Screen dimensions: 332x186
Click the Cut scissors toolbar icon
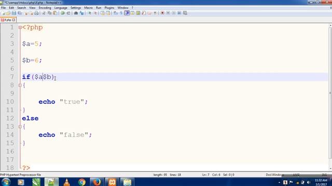point(44,13)
